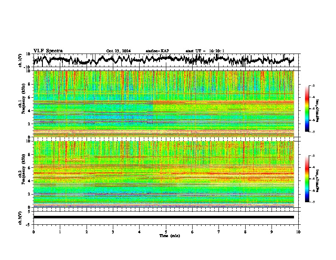Image resolution: width=336 pixels, height=260 pixels.
Task: Click the "-3" label on ch.1 colorbar
Action: (x=313, y=85)
